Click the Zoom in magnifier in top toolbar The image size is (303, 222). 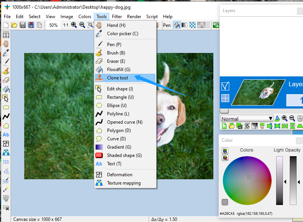coord(74,25)
